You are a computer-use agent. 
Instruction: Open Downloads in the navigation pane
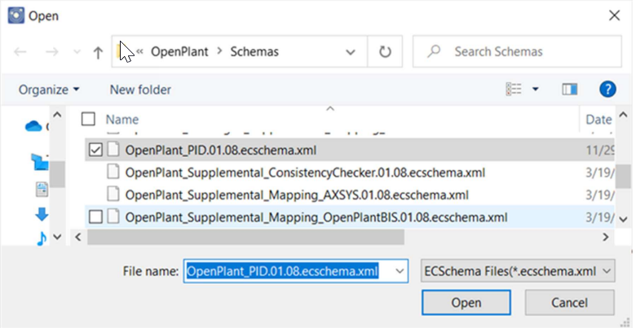pos(42,214)
